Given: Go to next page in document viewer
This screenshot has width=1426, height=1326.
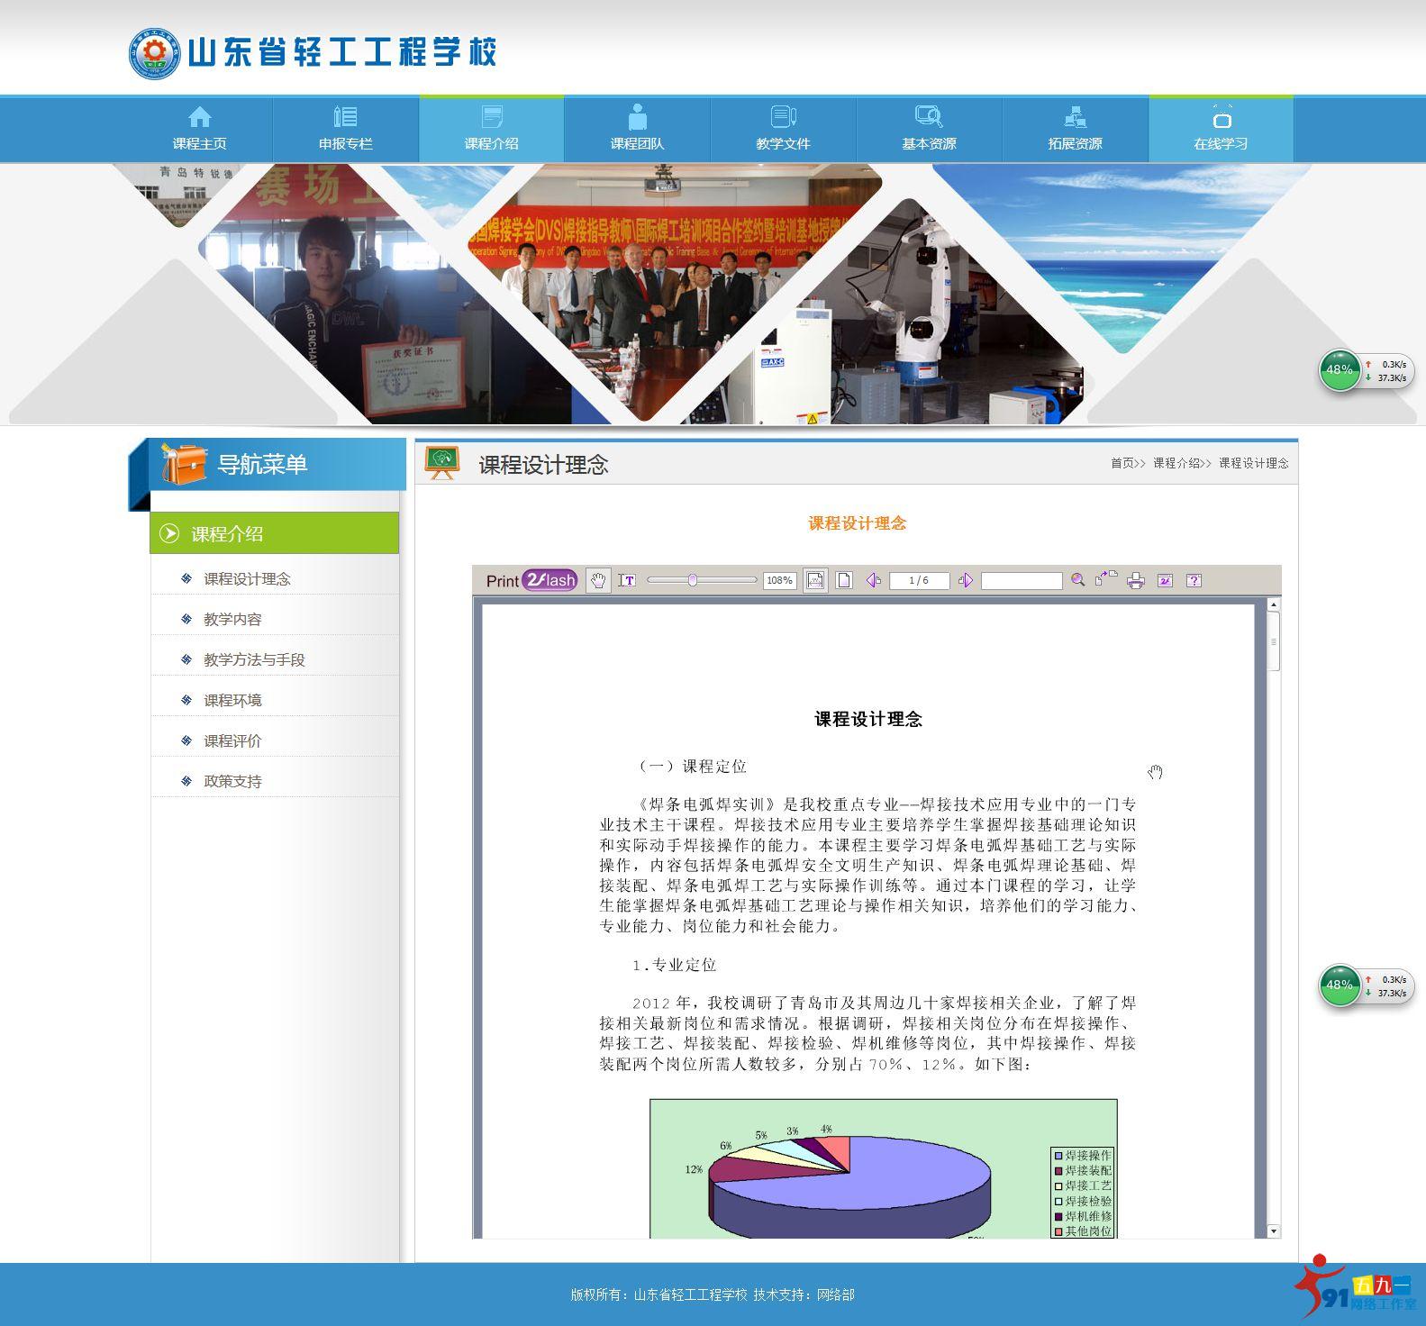Looking at the screenshot, I should [966, 581].
